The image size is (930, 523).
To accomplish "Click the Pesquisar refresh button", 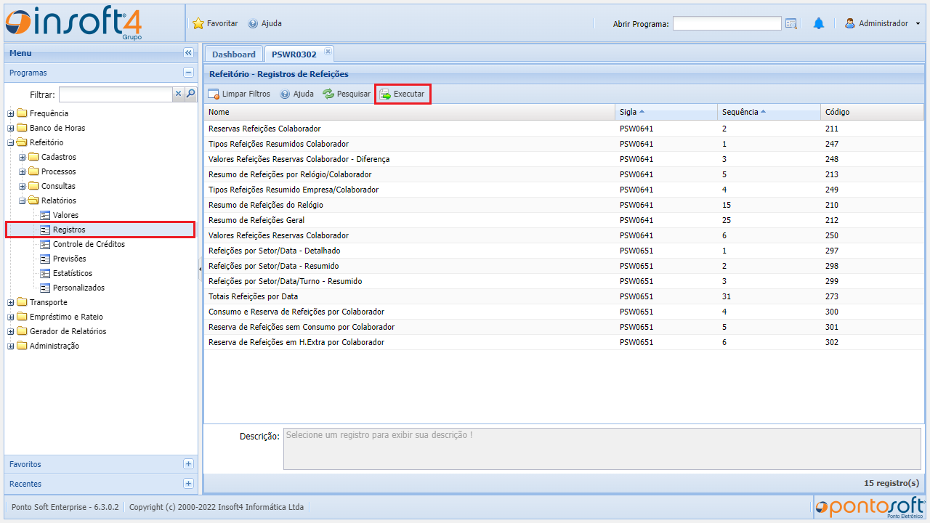I will pos(347,94).
